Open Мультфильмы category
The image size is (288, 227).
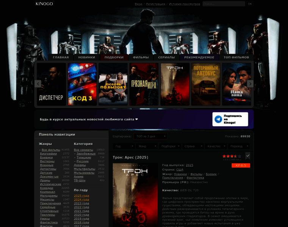point(85,169)
